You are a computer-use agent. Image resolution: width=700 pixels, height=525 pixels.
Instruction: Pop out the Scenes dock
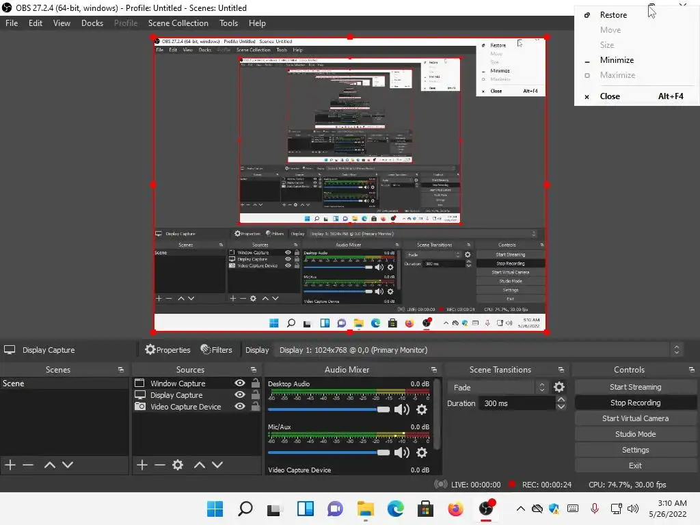point(120,370)
